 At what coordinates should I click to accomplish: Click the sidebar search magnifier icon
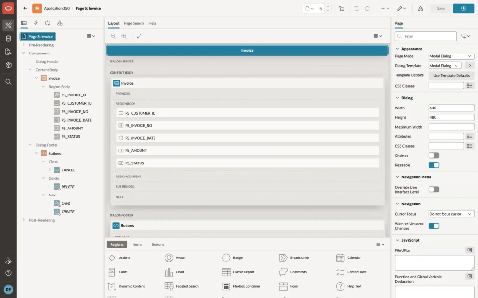(8, 82)
